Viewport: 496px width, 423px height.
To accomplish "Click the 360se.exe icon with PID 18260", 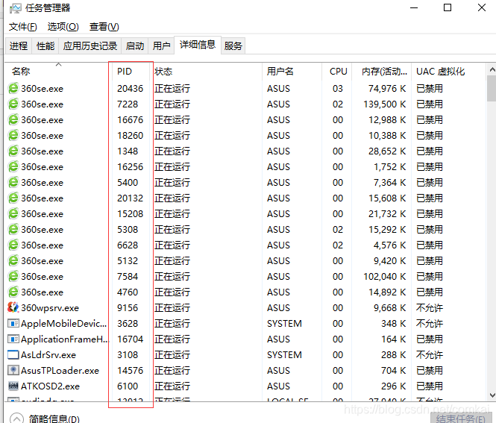I will click(x=13, y=136).
